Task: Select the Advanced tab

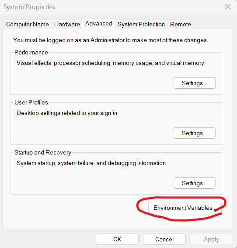Action: [99, 24]
